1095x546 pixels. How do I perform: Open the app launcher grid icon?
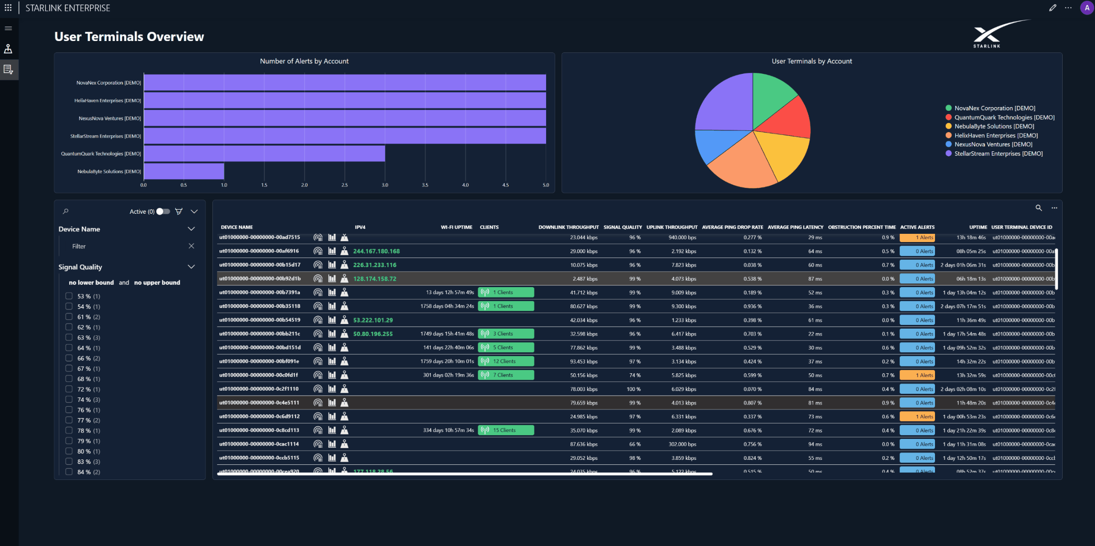tap(8, 8)
